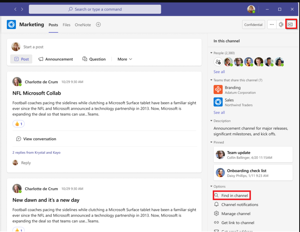Switch to the Files tab
The image size is (300, 232).
click(67, 25)
